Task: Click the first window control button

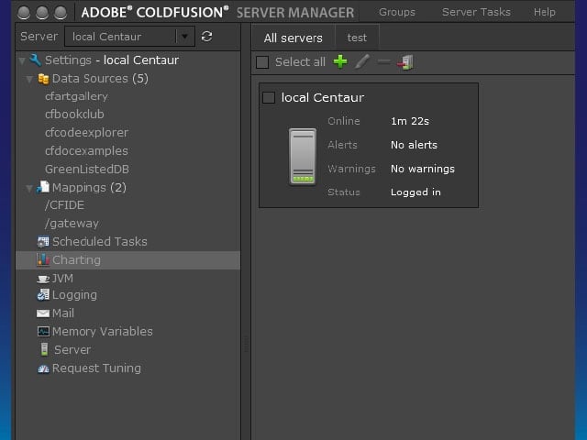Action: coord(24,13)
